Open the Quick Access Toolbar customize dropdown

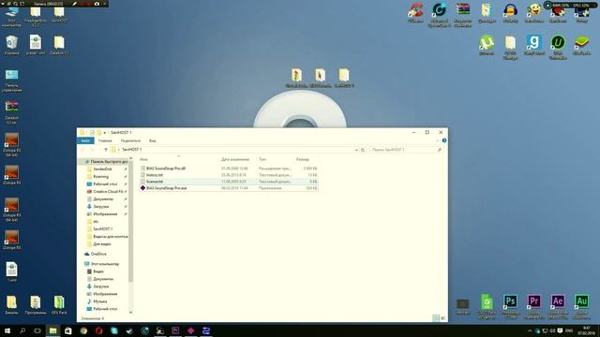click(x=104, y=133)
